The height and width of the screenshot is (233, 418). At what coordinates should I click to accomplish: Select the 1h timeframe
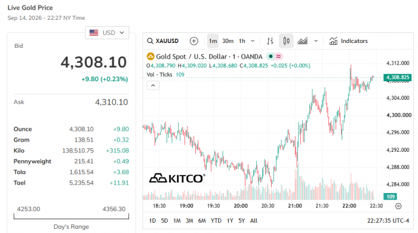click(x=242, y=41)
